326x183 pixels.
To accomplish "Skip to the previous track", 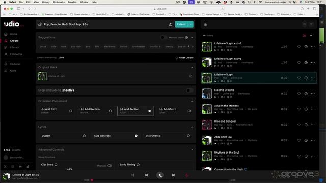I will (146, 175).
